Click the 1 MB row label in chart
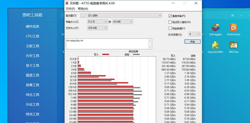 coord(74,98)
